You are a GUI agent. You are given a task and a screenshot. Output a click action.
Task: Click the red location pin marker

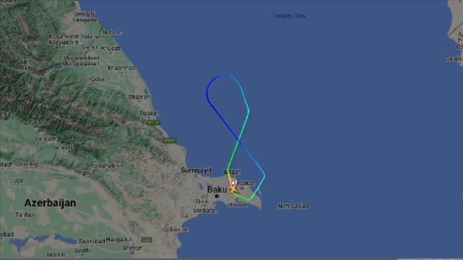pyautogui.click(x=233, y=184)
